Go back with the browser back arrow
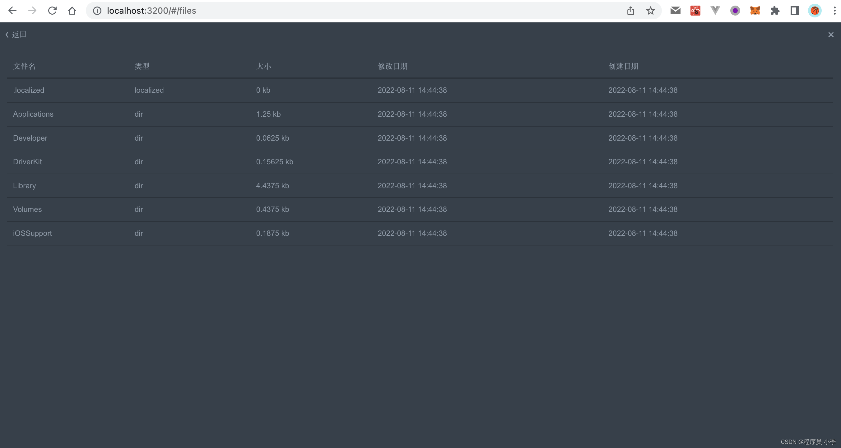Screen dimensions: 841x448 12,11
